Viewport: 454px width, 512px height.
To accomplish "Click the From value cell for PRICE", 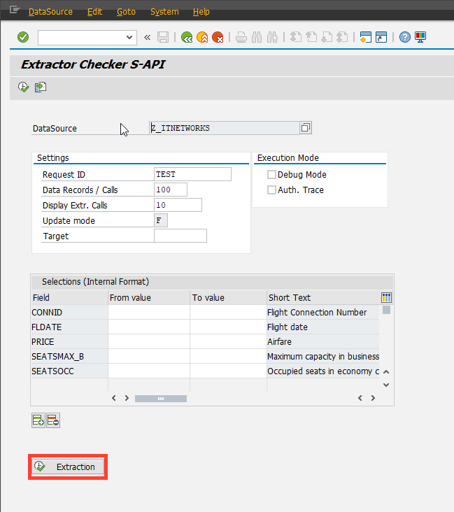I will tap(149, 342).
